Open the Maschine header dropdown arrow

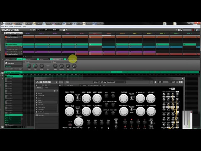31,30
